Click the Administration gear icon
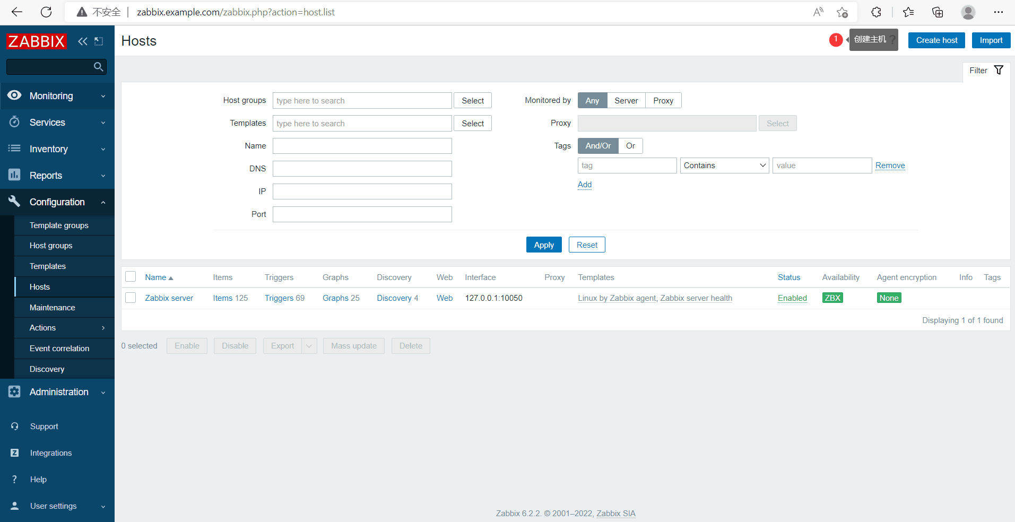Image resolution: width=1015 pixels, height=522 pixels. pos(14,391)
